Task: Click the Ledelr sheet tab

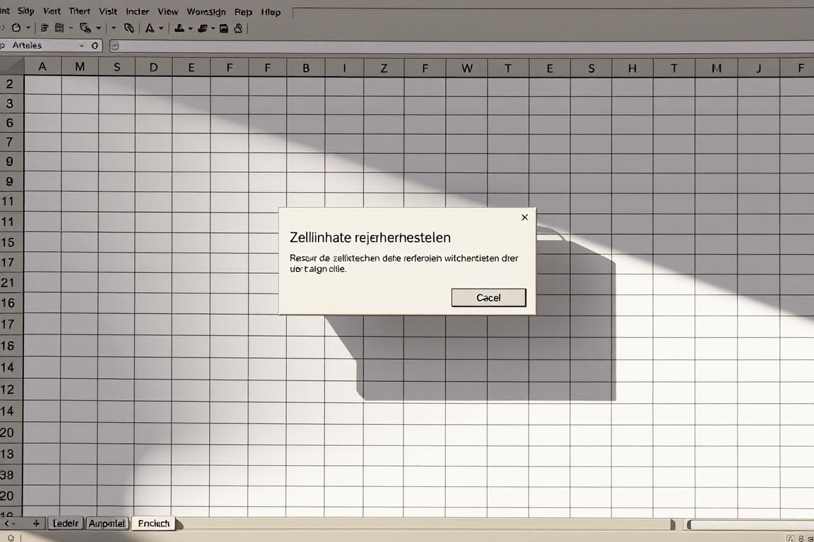Action: click(x=65, y=523)
